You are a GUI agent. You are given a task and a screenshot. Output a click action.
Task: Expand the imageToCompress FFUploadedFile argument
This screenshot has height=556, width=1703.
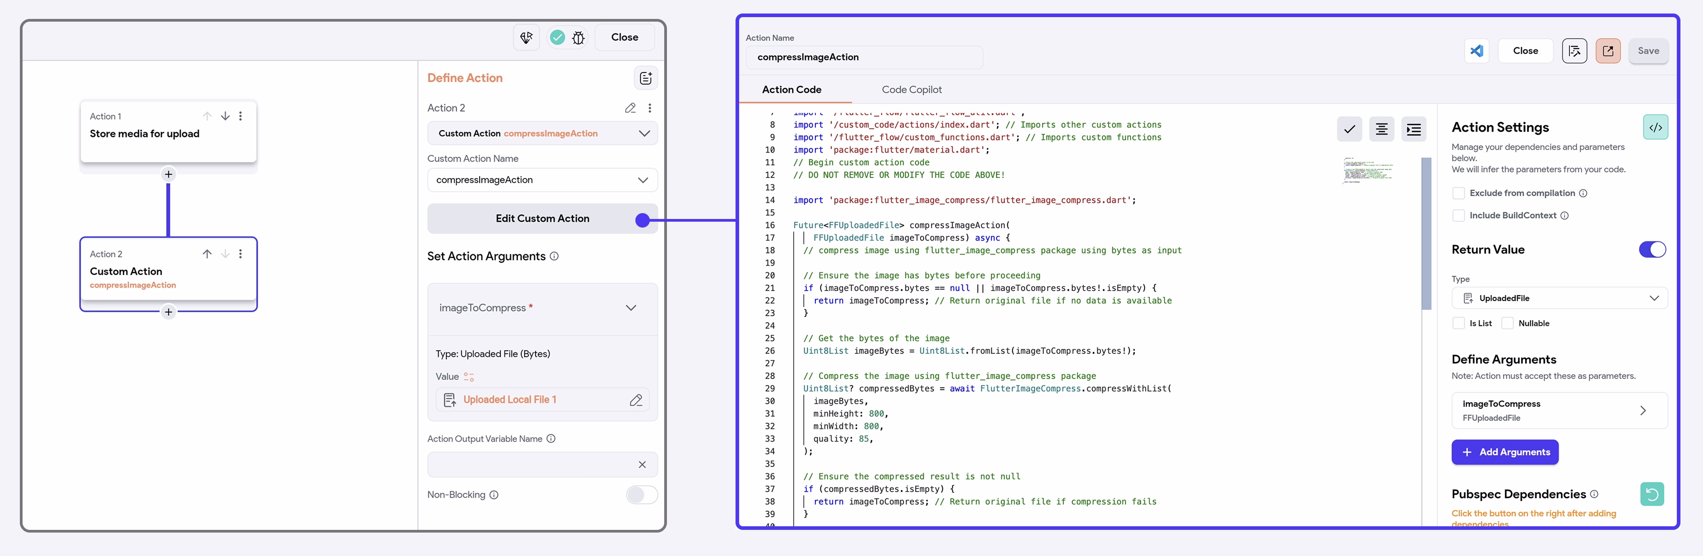(1560, 411)
